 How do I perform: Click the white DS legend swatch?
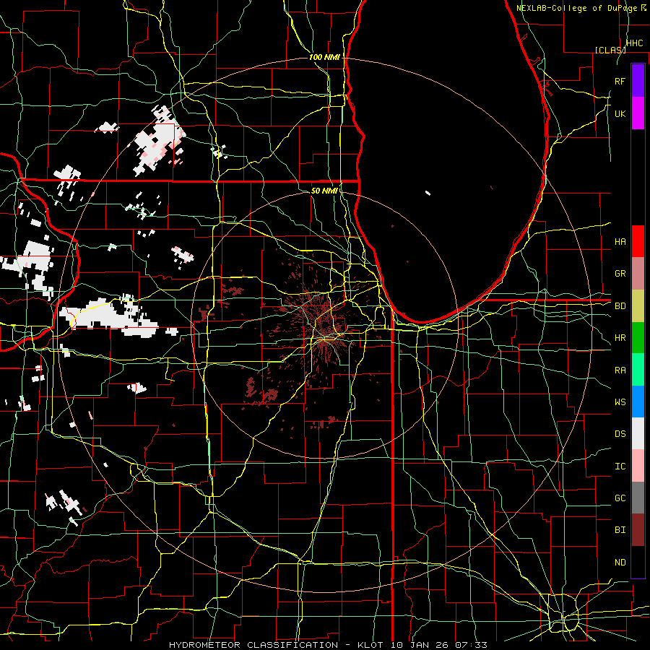pyautogui.click(x=638, y=433)
